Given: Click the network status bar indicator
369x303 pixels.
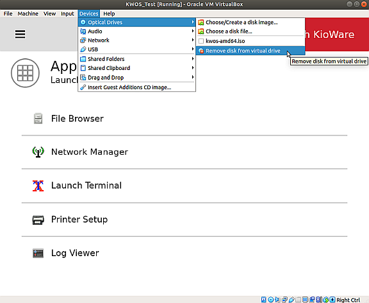Looking at the screenshot, I should click(x=284, y=299).
